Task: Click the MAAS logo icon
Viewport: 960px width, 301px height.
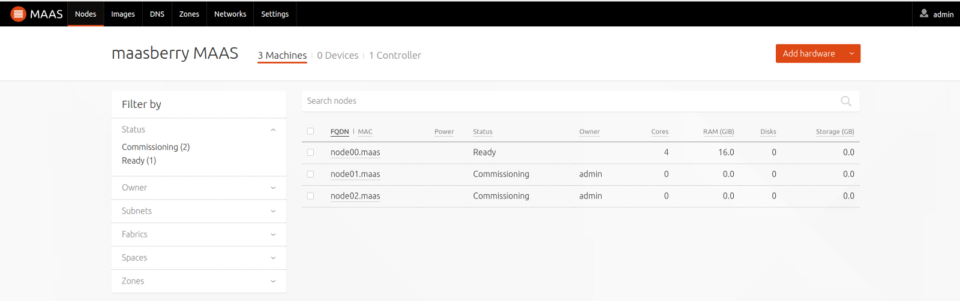Action: click(19, 14)
